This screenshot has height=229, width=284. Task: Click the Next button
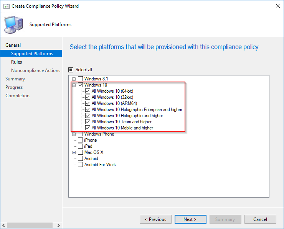pos(190,219)
